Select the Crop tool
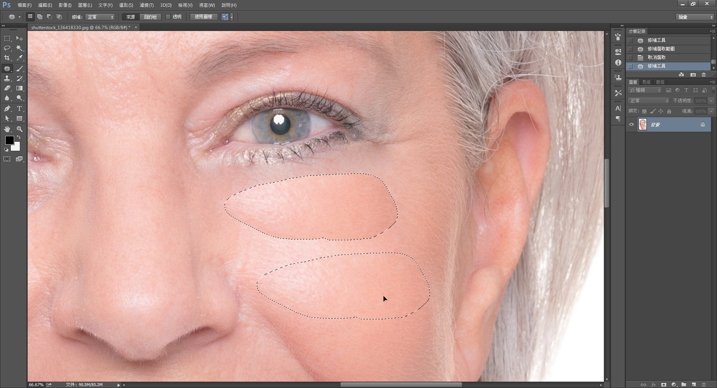The height and width of the screenshot is (388, 717). tap(7, 58)
